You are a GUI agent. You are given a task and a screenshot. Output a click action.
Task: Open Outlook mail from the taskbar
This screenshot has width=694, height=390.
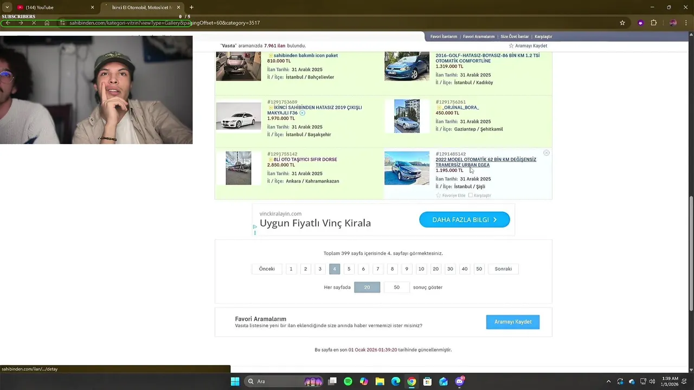444,381
